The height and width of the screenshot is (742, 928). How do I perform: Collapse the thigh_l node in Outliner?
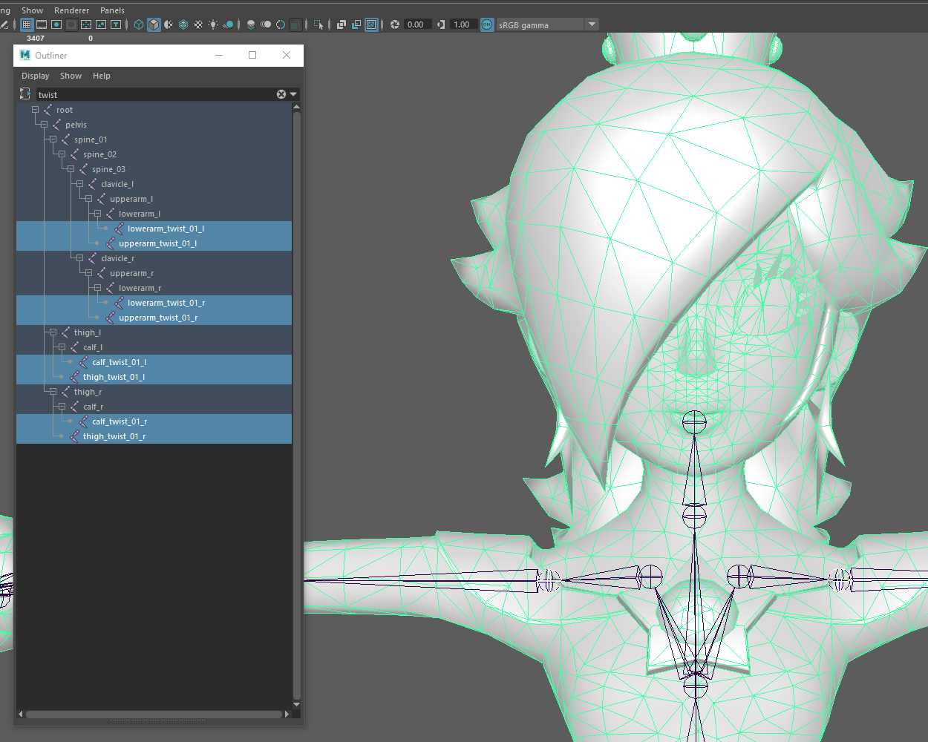coord(53,332)
